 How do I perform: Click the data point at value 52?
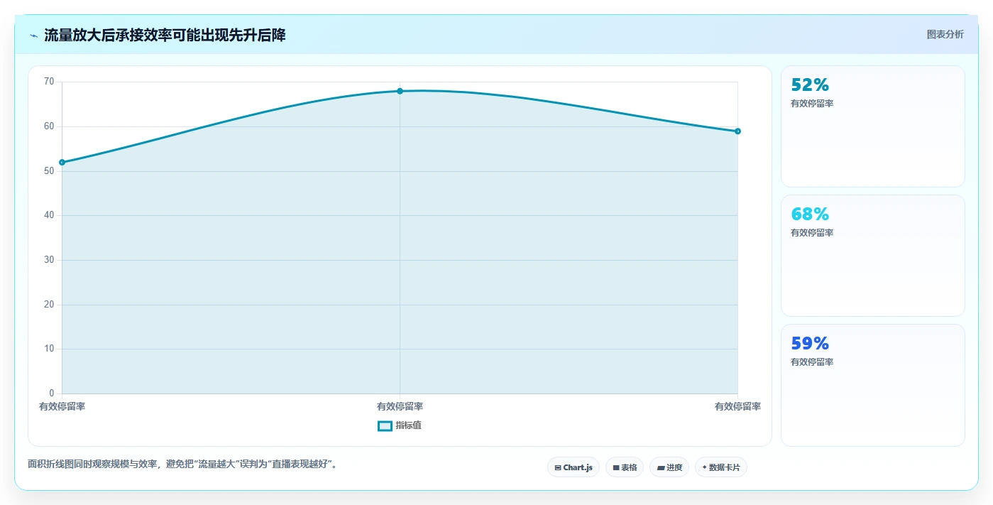[x=62, y=163]
